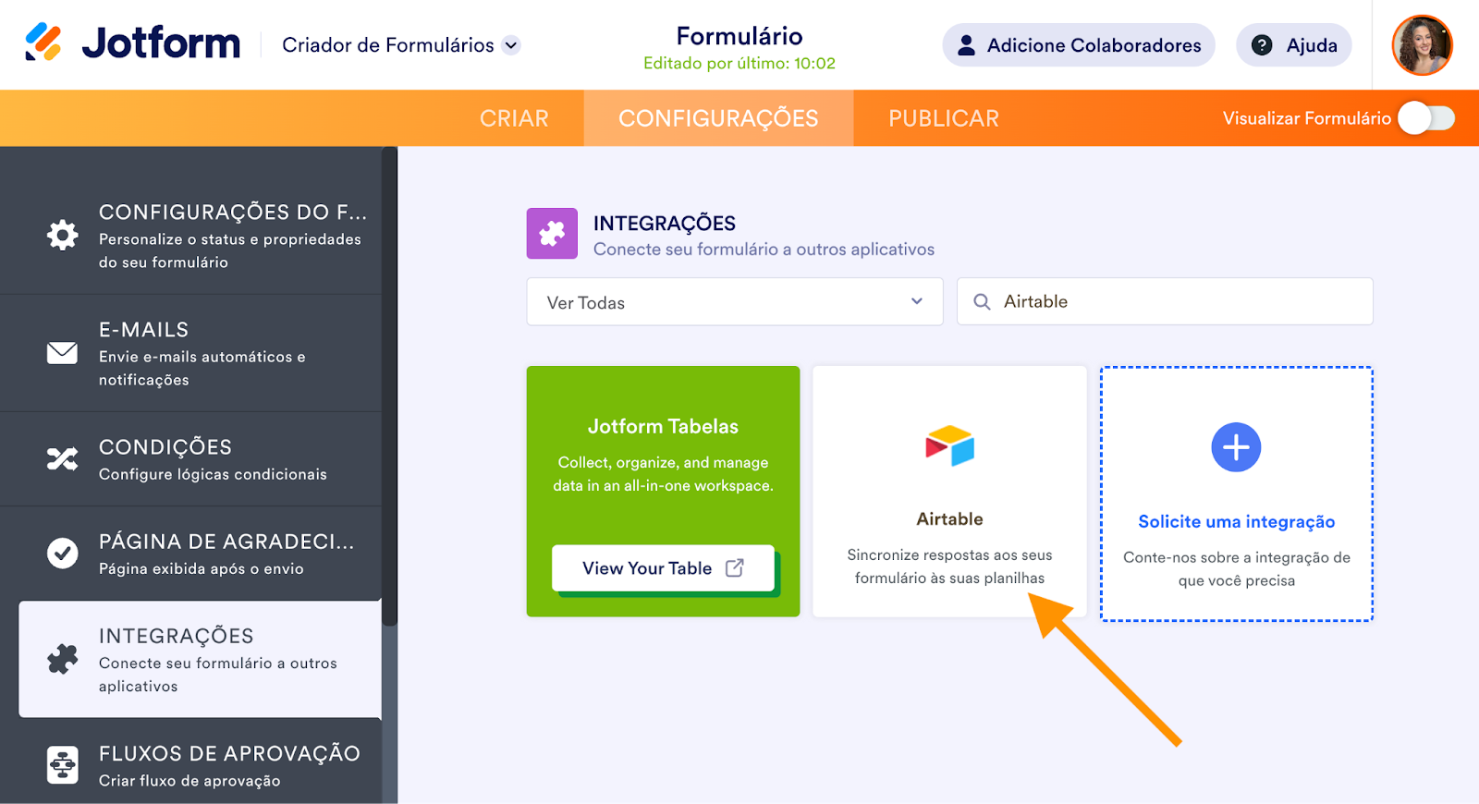Click the left sidebar scrollbar
Viewport: 1479px width, 804px height.
(x=390, y=388)
